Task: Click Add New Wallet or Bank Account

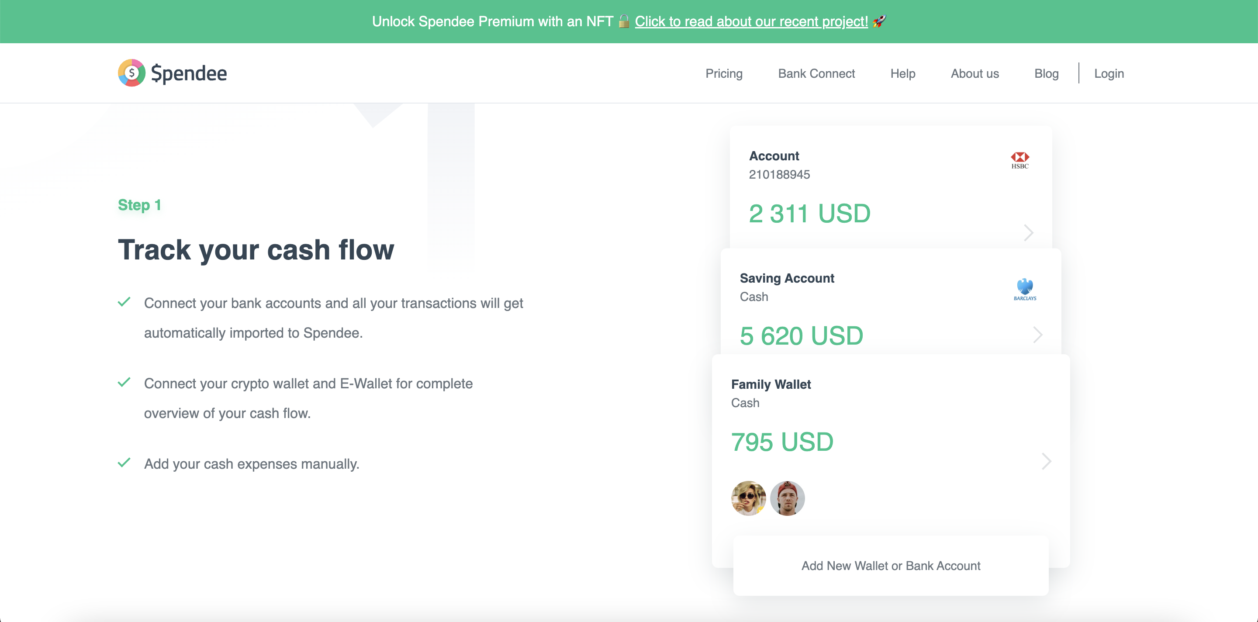Action: pos(891,565)
